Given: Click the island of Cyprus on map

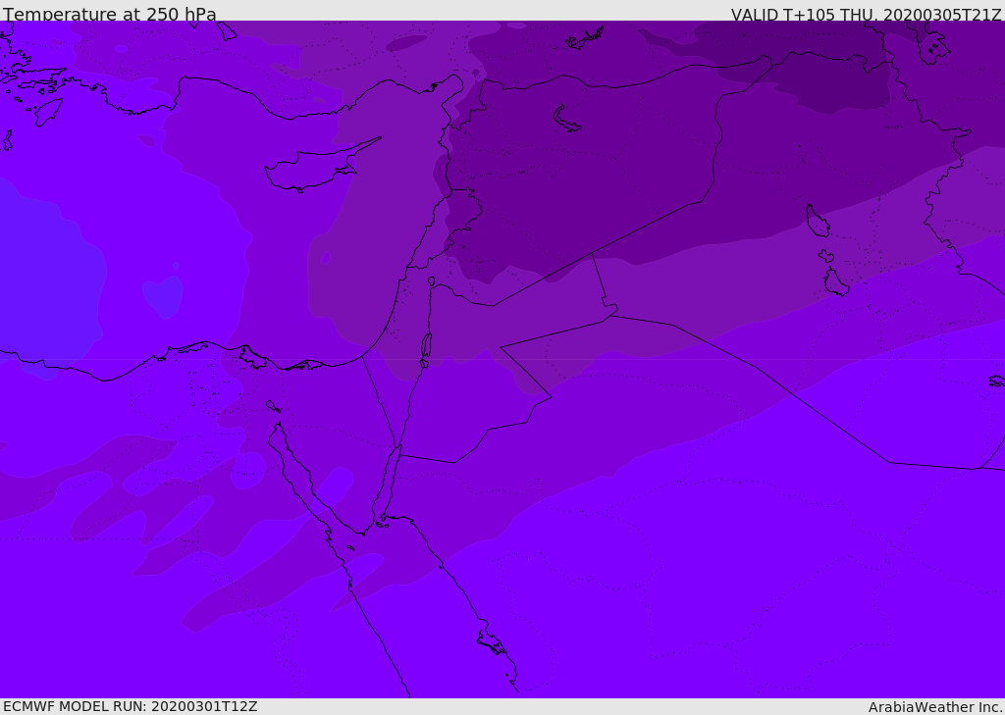Looking at the screenshot, I should 312,169.
